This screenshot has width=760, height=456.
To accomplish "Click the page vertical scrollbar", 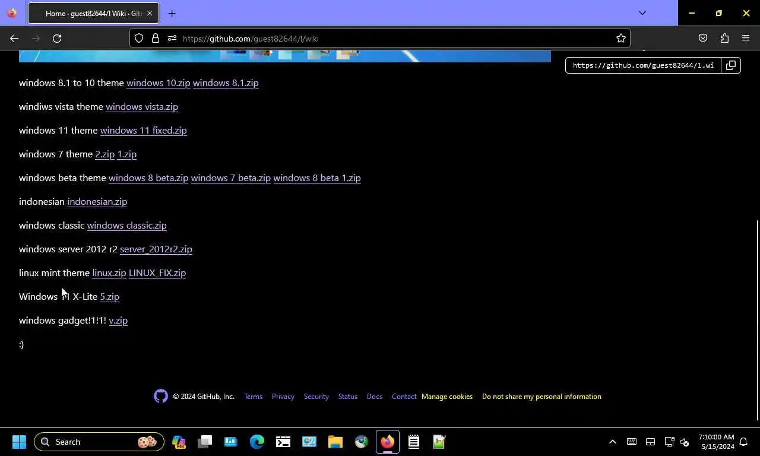I will pos(757,319).
